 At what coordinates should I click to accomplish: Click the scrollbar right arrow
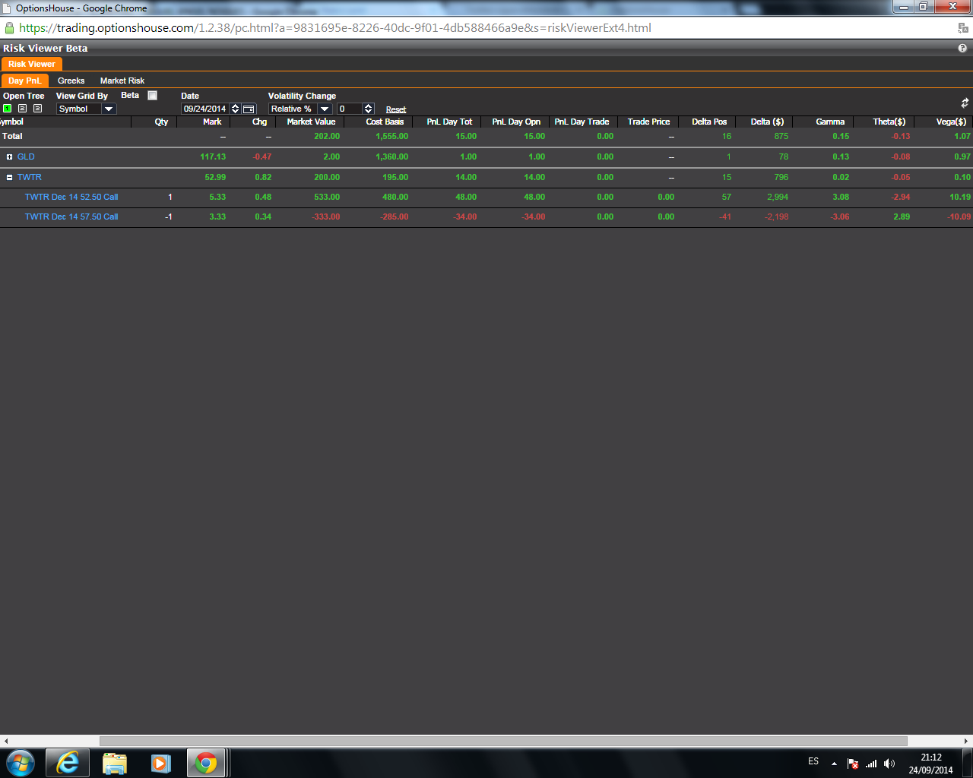pyautogui.click(x=967, y=741)
